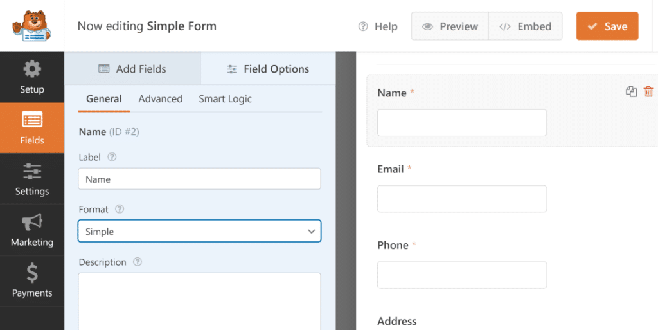The width and height of the screenshot is (658, 330).
Task: Click the help icon beside Format
Action: click(x=120, y=209)
